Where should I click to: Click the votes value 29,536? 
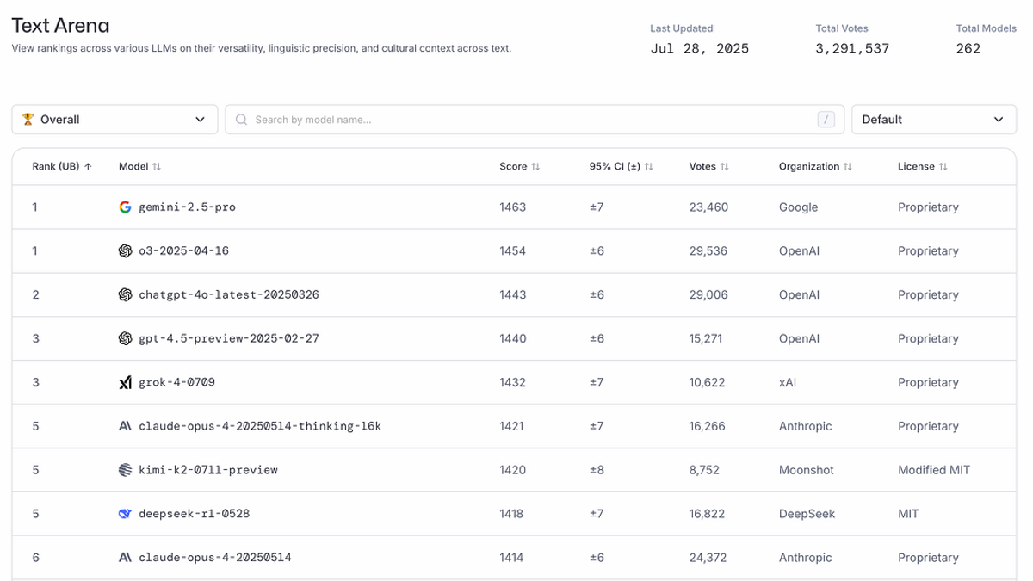coord(708,251)
